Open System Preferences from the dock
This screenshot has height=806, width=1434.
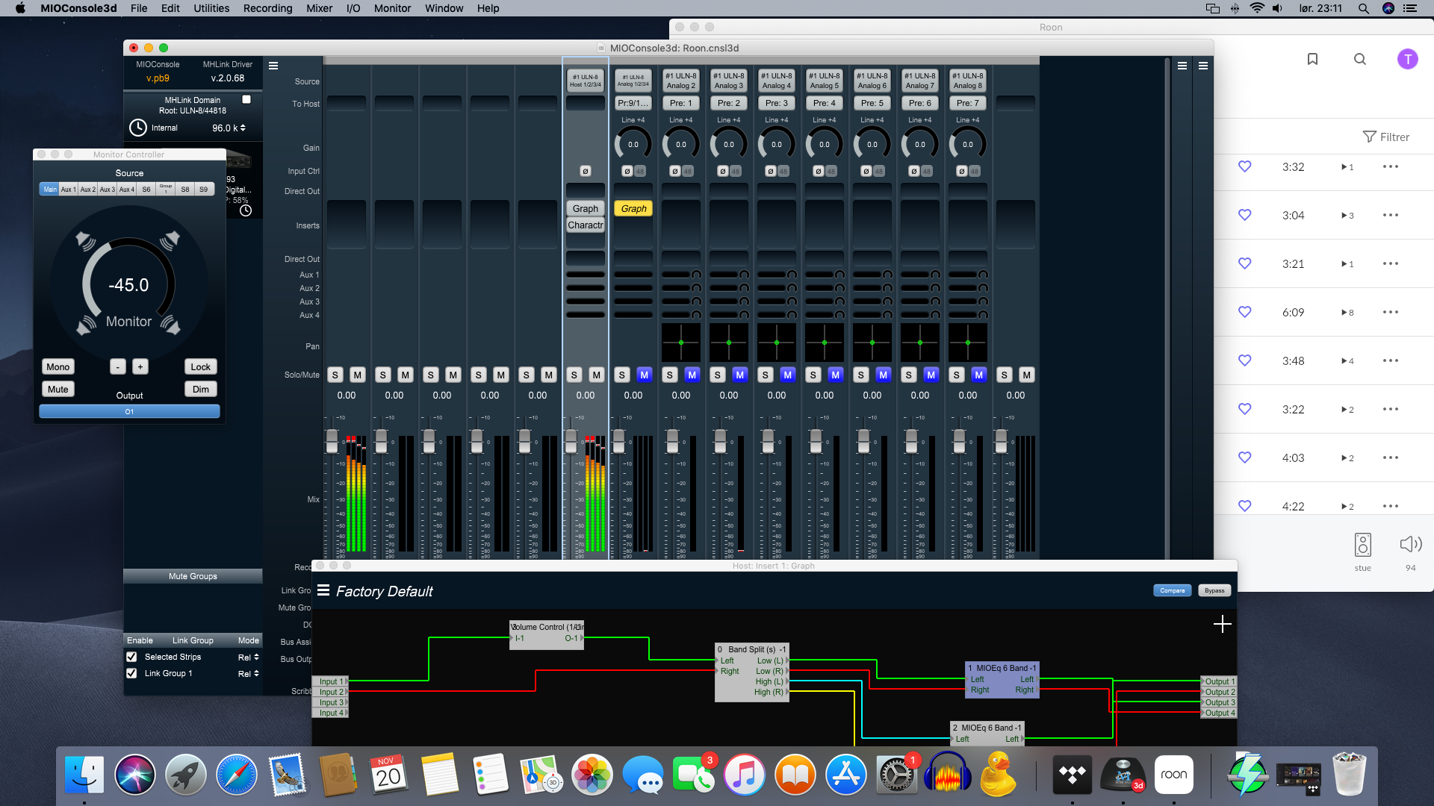[896, 775]
